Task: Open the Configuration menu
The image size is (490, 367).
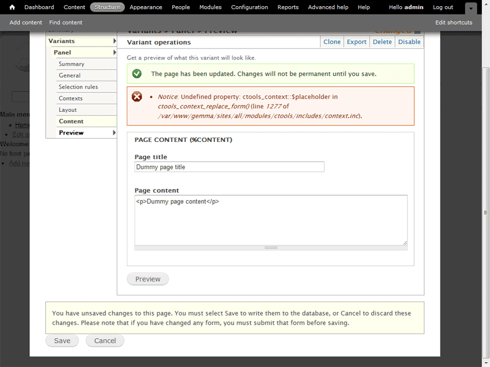Action: click(x=249, y=7)
